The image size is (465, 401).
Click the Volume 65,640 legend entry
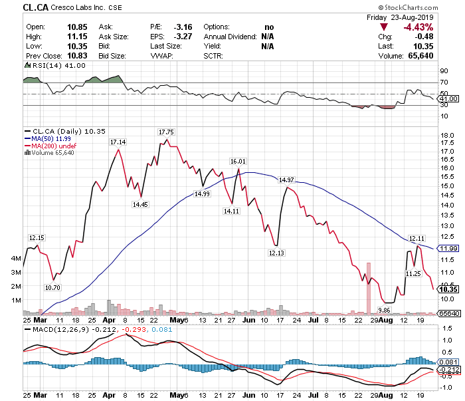coord(52,152)
